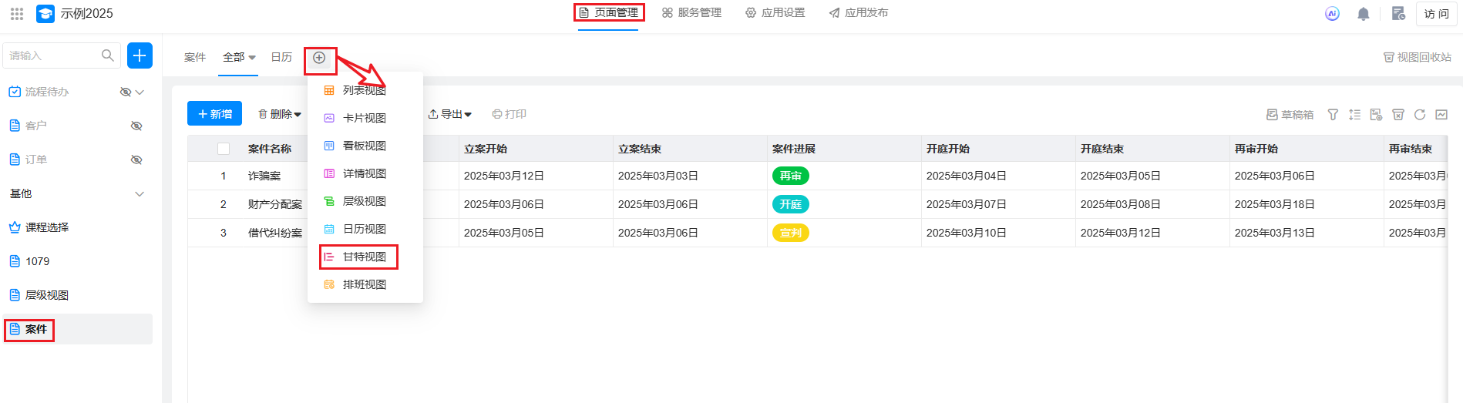Click the green 再审 status tag
The image size is (1463, 403).
coord(790,176)
